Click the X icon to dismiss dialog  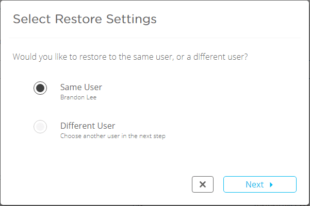203,184
